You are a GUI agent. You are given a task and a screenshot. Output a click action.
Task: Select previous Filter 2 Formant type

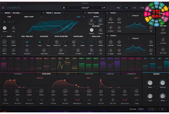[x=128, y=38]
